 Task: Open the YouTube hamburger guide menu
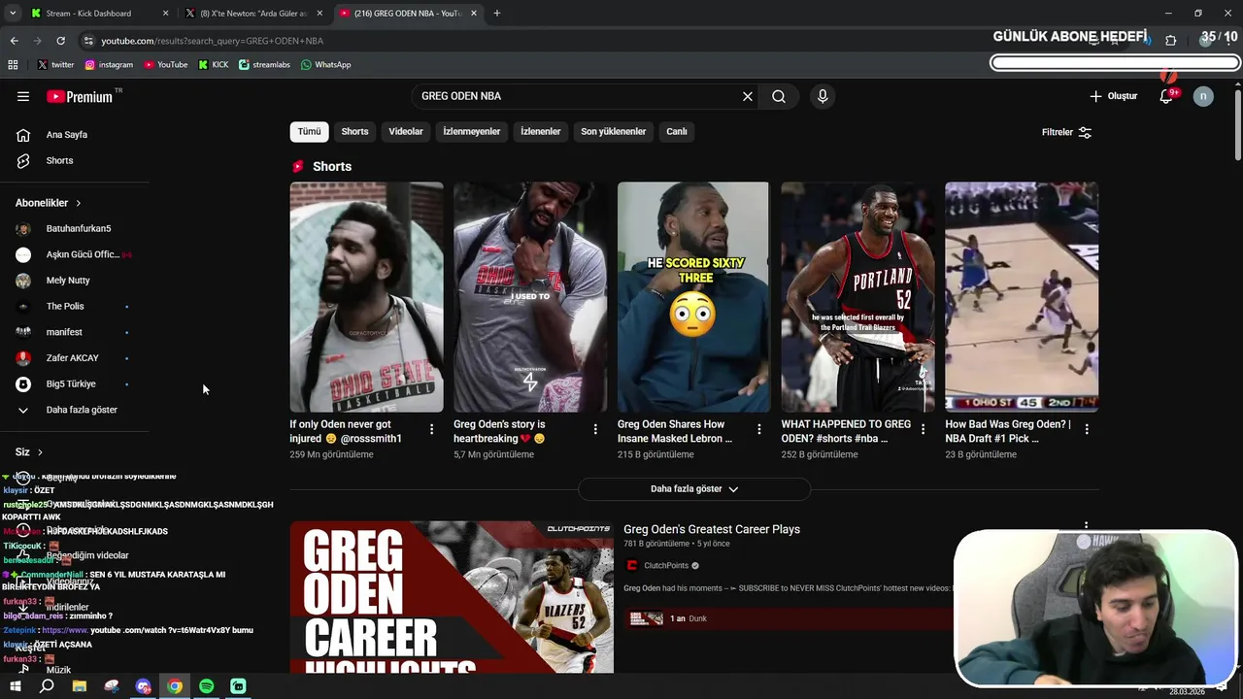point(23,96)
